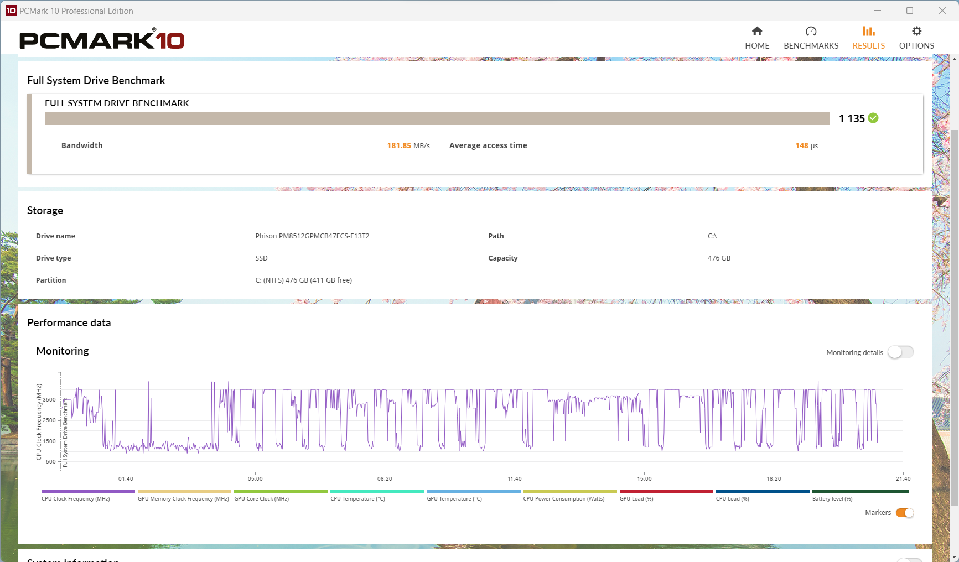Go to the HOME tab label
This screenshot has height=562, width=959.
(757, 46)
